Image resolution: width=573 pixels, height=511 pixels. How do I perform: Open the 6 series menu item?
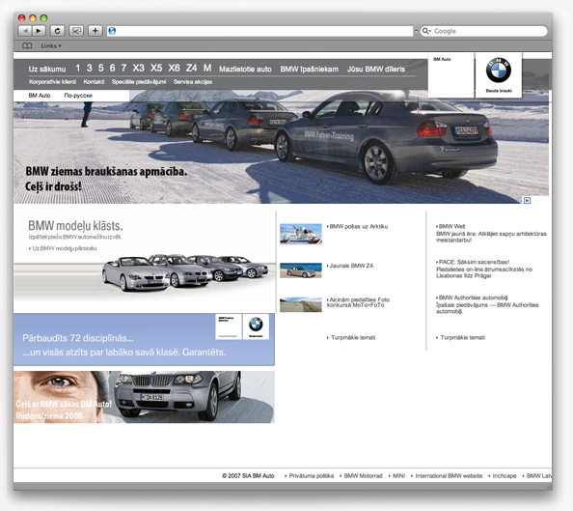pos(112,68)
